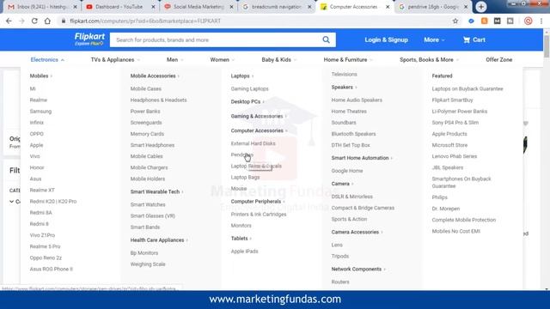Screen dimensions: 550x309
Task: Expand the Men menu
Action: coord(174,60)
